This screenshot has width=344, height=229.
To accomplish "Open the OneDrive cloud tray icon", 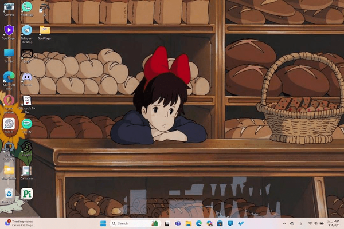I will [292, 223].
